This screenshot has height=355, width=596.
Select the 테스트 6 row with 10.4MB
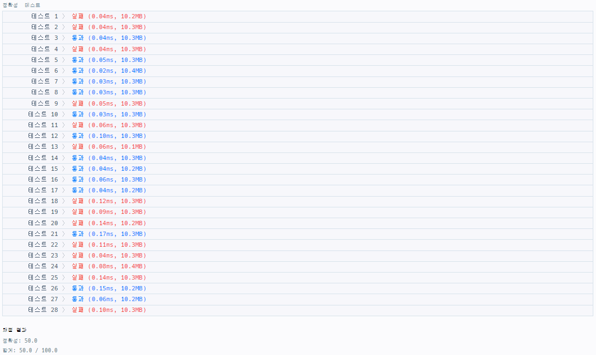pos(298,71)
